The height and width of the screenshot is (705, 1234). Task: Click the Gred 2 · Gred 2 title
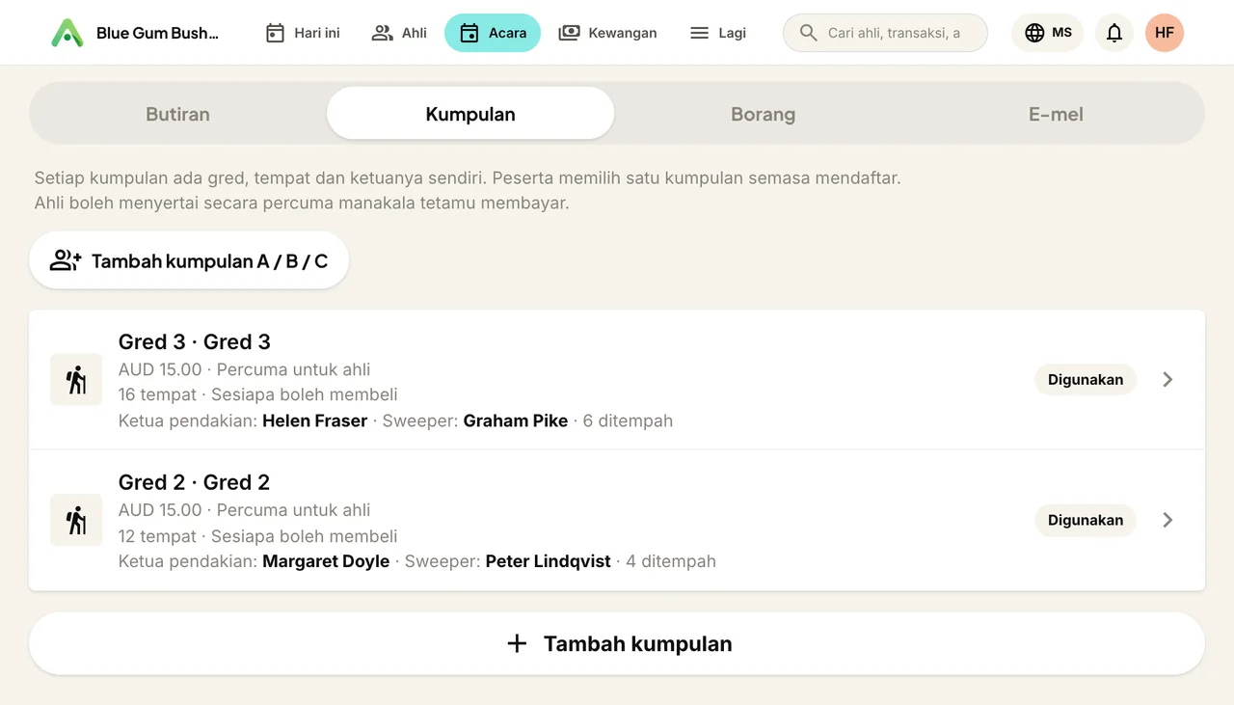tap(194, 482)
